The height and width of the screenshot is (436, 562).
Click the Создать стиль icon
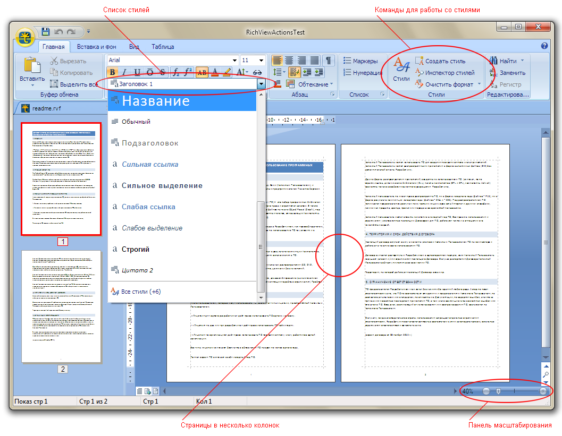[420, 61]
